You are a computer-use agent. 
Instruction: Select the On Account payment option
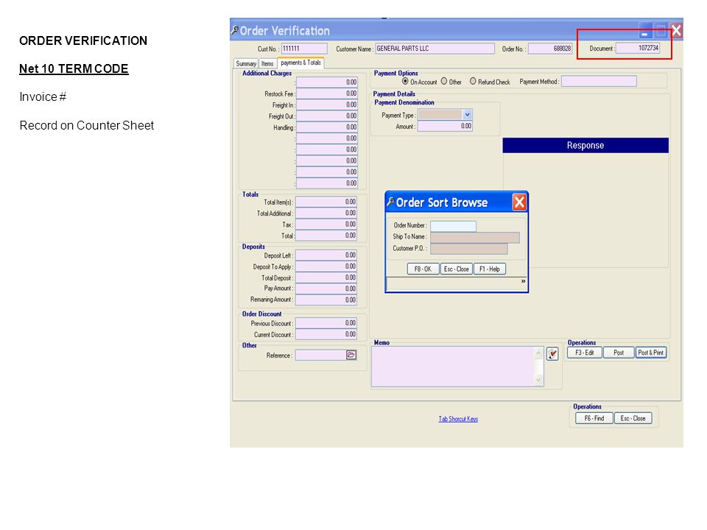click(405, 81)
